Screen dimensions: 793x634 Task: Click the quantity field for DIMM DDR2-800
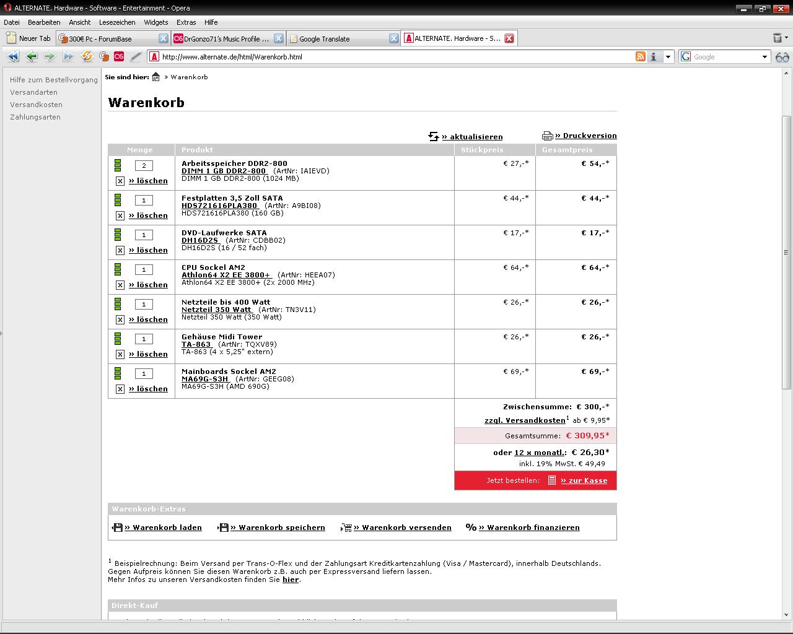(x=144, y=165)
